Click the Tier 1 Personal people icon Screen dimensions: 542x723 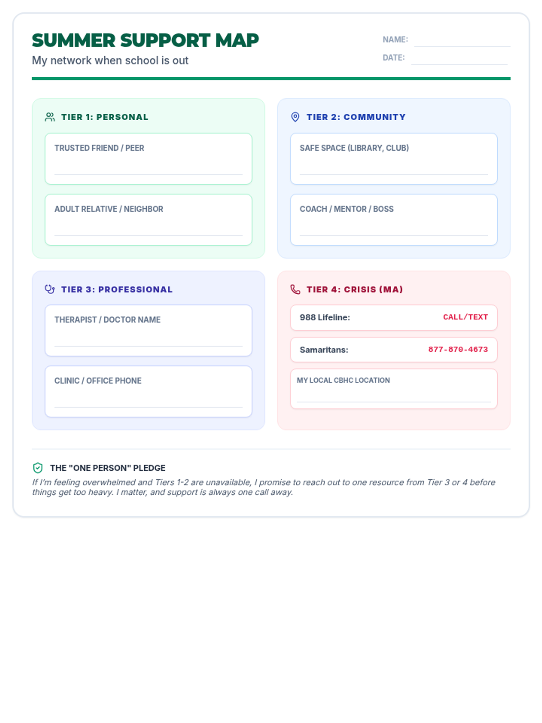pyautogui.click(x=50, y=117)
